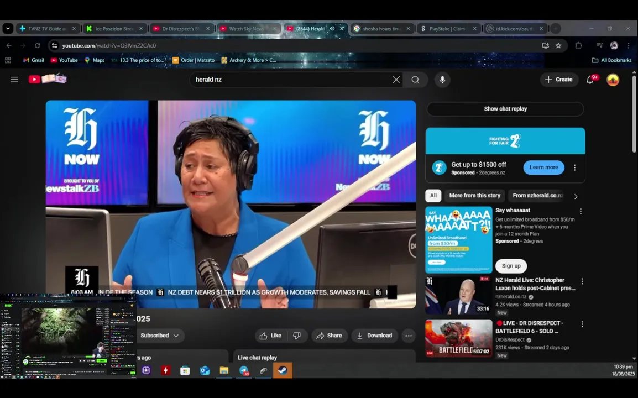The image size is (638, 398).
Task: Open the YouTube guide hamburger menu
Action: point(14,80)
